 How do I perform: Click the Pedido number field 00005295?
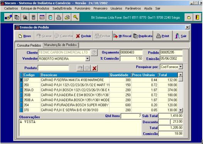tap(171, 52)
